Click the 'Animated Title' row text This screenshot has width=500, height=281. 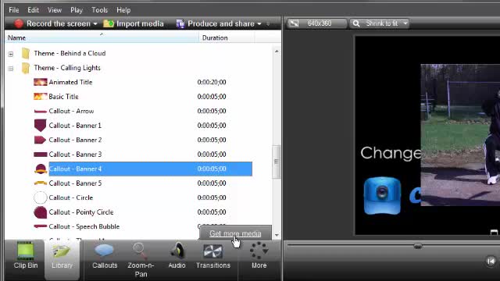coord(70,82)
